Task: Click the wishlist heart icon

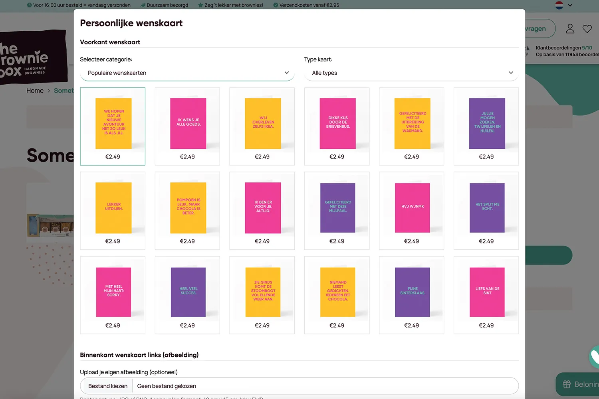Action: pos(587,29)
